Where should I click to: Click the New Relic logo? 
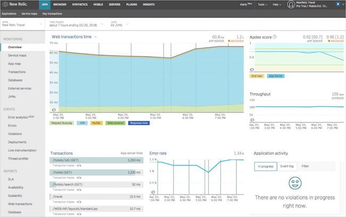(x=14, y=4)
